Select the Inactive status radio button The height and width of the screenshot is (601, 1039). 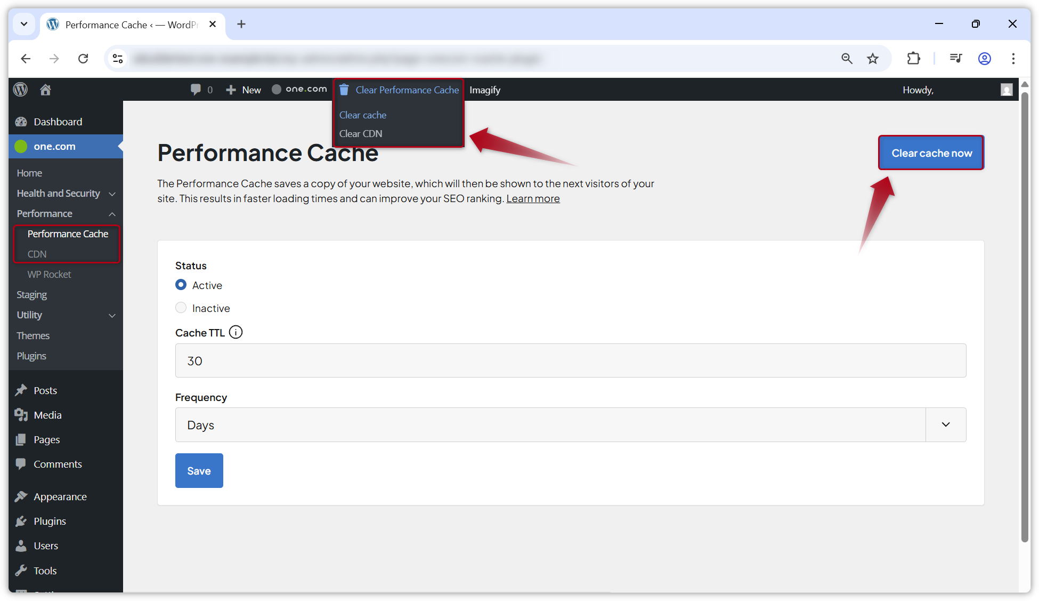[181, 308]
